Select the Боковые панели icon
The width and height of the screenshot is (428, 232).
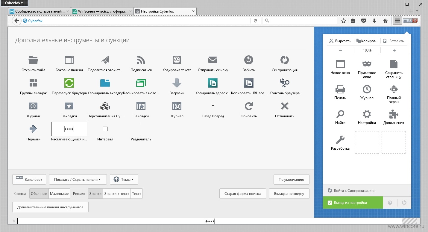point(69,60)
